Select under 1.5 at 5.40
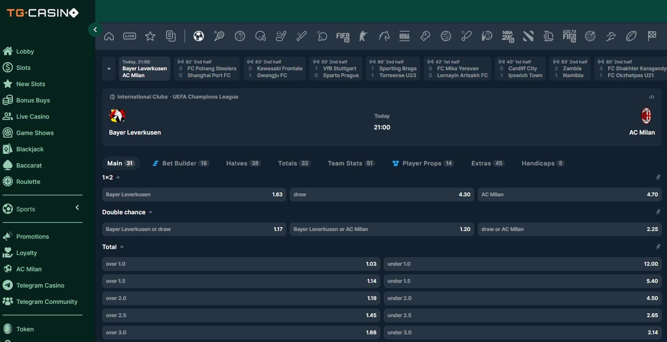Viewport: 667px width, 342px height. tap(523, 281)
